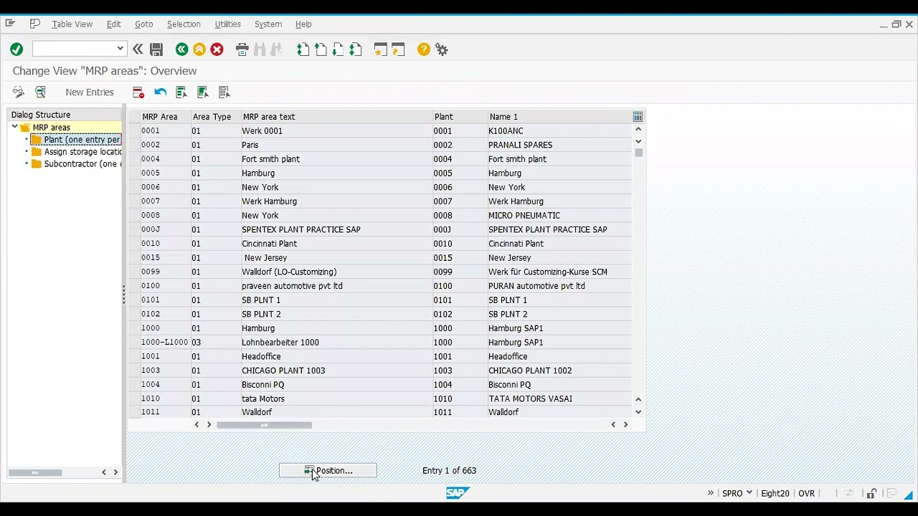Click the Find binoculars icon

pyautogui.click(x=260, y=49)
